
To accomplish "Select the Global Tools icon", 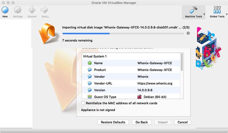I will point(217,11).
